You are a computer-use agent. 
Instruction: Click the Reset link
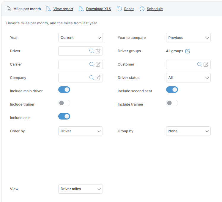pos(129,9)
